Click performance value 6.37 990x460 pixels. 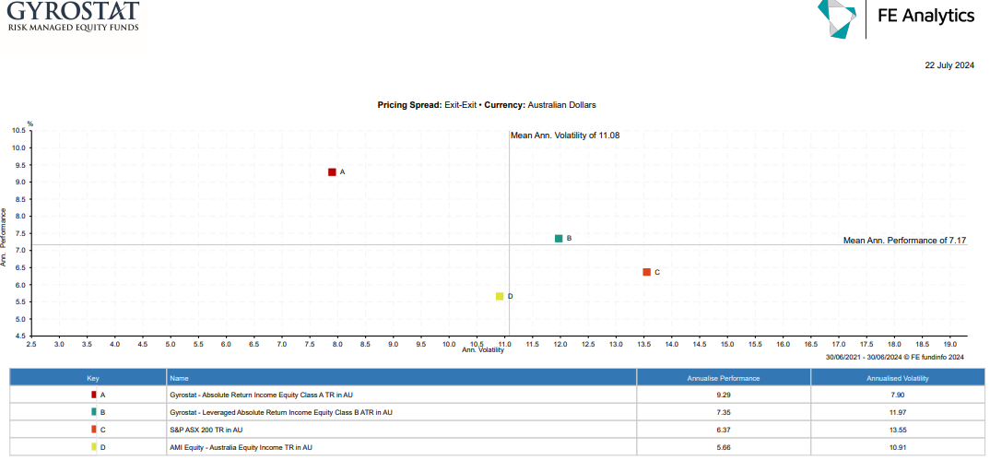point(724,430)
